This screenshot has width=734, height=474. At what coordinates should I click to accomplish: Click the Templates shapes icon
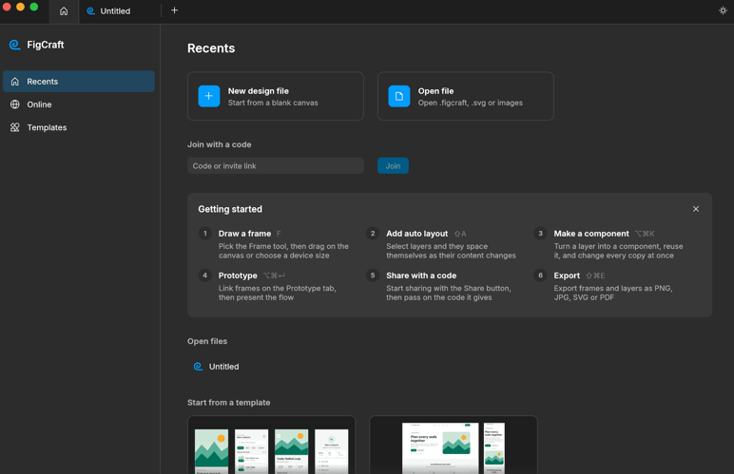(x=15, y=127)
